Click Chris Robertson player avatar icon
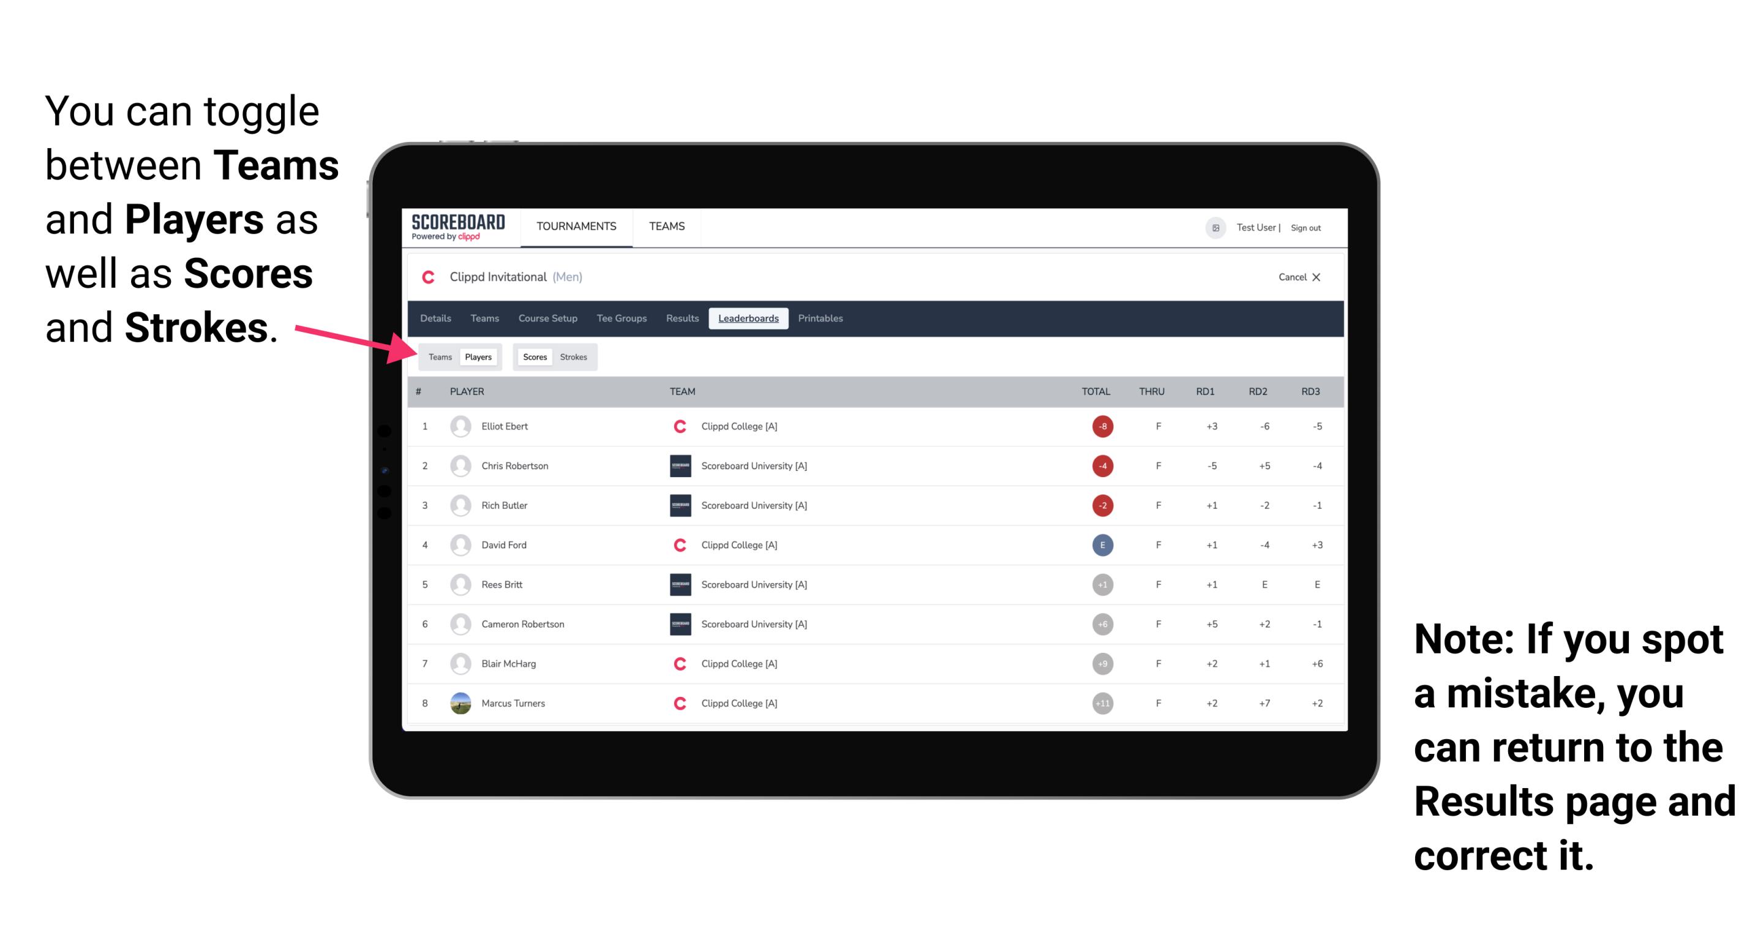Viewport: 1747px width, 940px height. click(459, 467)
